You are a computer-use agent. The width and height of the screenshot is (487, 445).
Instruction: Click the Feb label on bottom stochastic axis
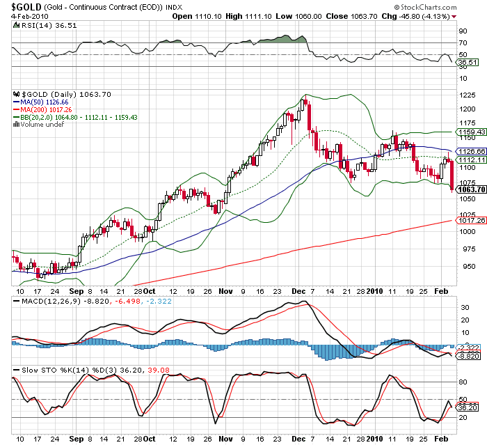pos(441,439)
